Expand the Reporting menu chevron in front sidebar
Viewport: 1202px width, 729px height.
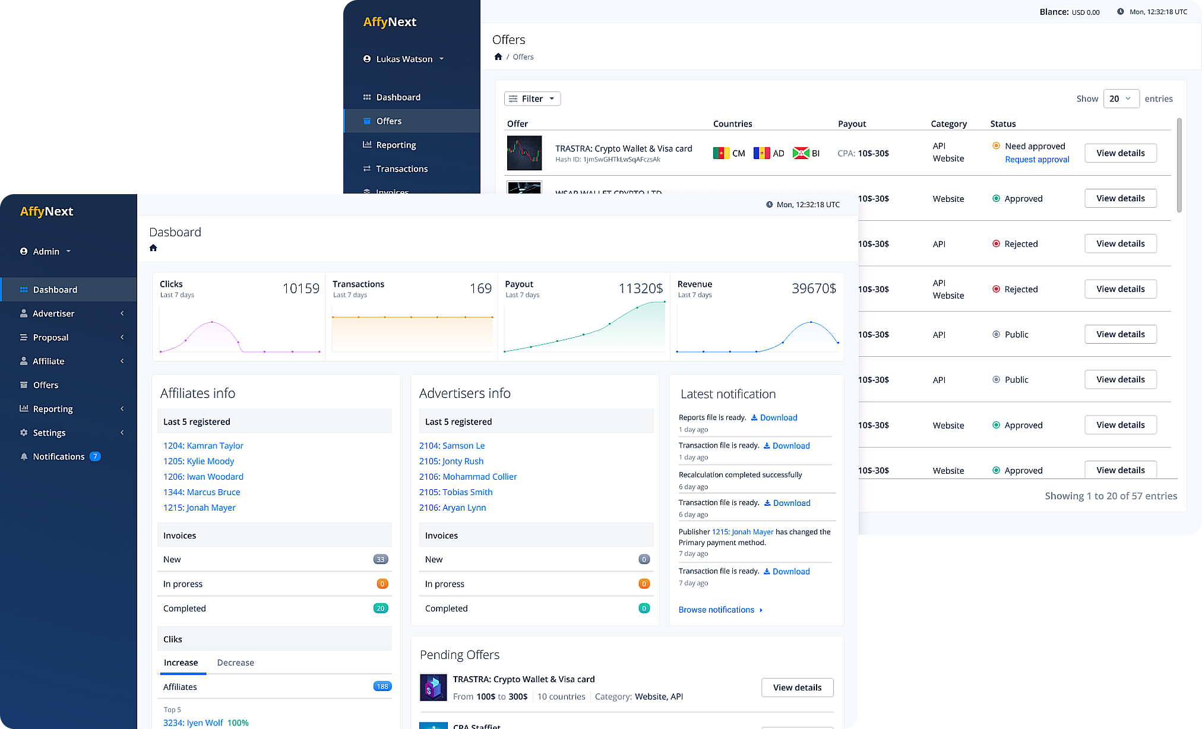122,408
